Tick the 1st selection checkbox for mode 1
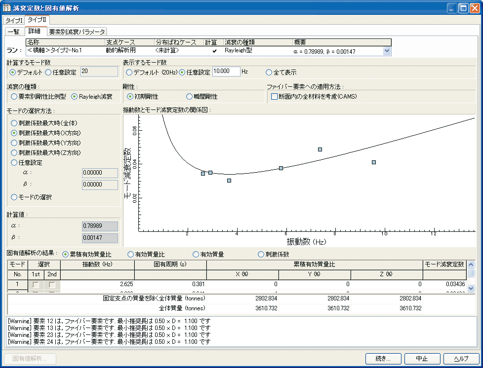This screenshot has height=368, width=483. pos(36,285)
